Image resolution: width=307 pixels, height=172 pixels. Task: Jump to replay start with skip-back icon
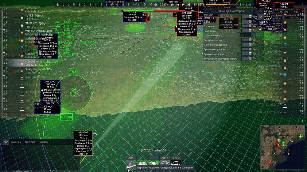(178, 5)
